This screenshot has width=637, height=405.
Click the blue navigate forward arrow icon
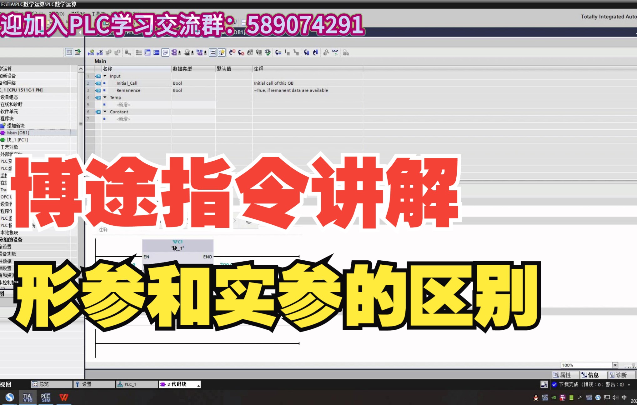(315, 52)
